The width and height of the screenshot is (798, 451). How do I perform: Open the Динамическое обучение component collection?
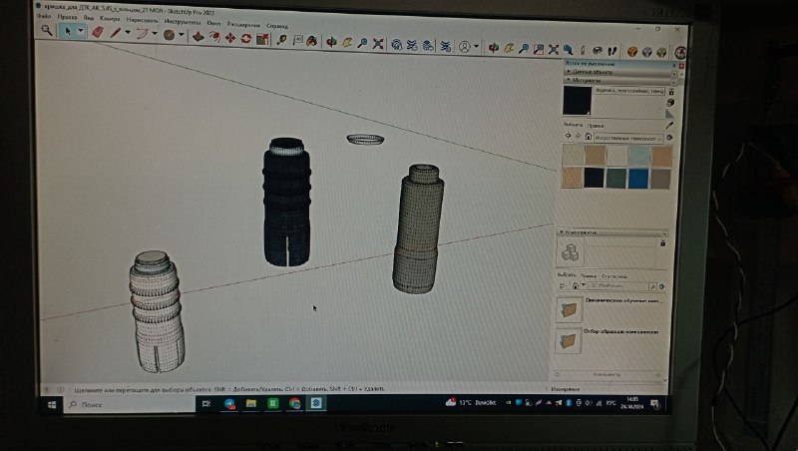click(608, 308)
